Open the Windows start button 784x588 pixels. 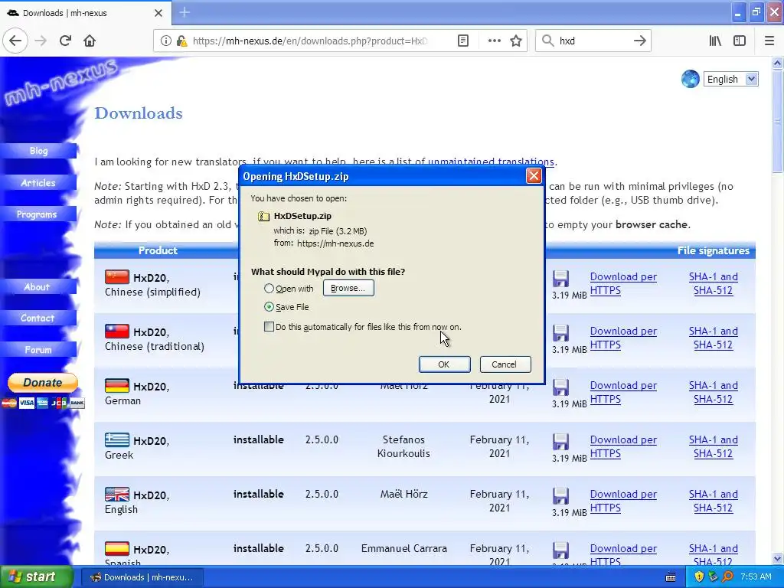36,577
